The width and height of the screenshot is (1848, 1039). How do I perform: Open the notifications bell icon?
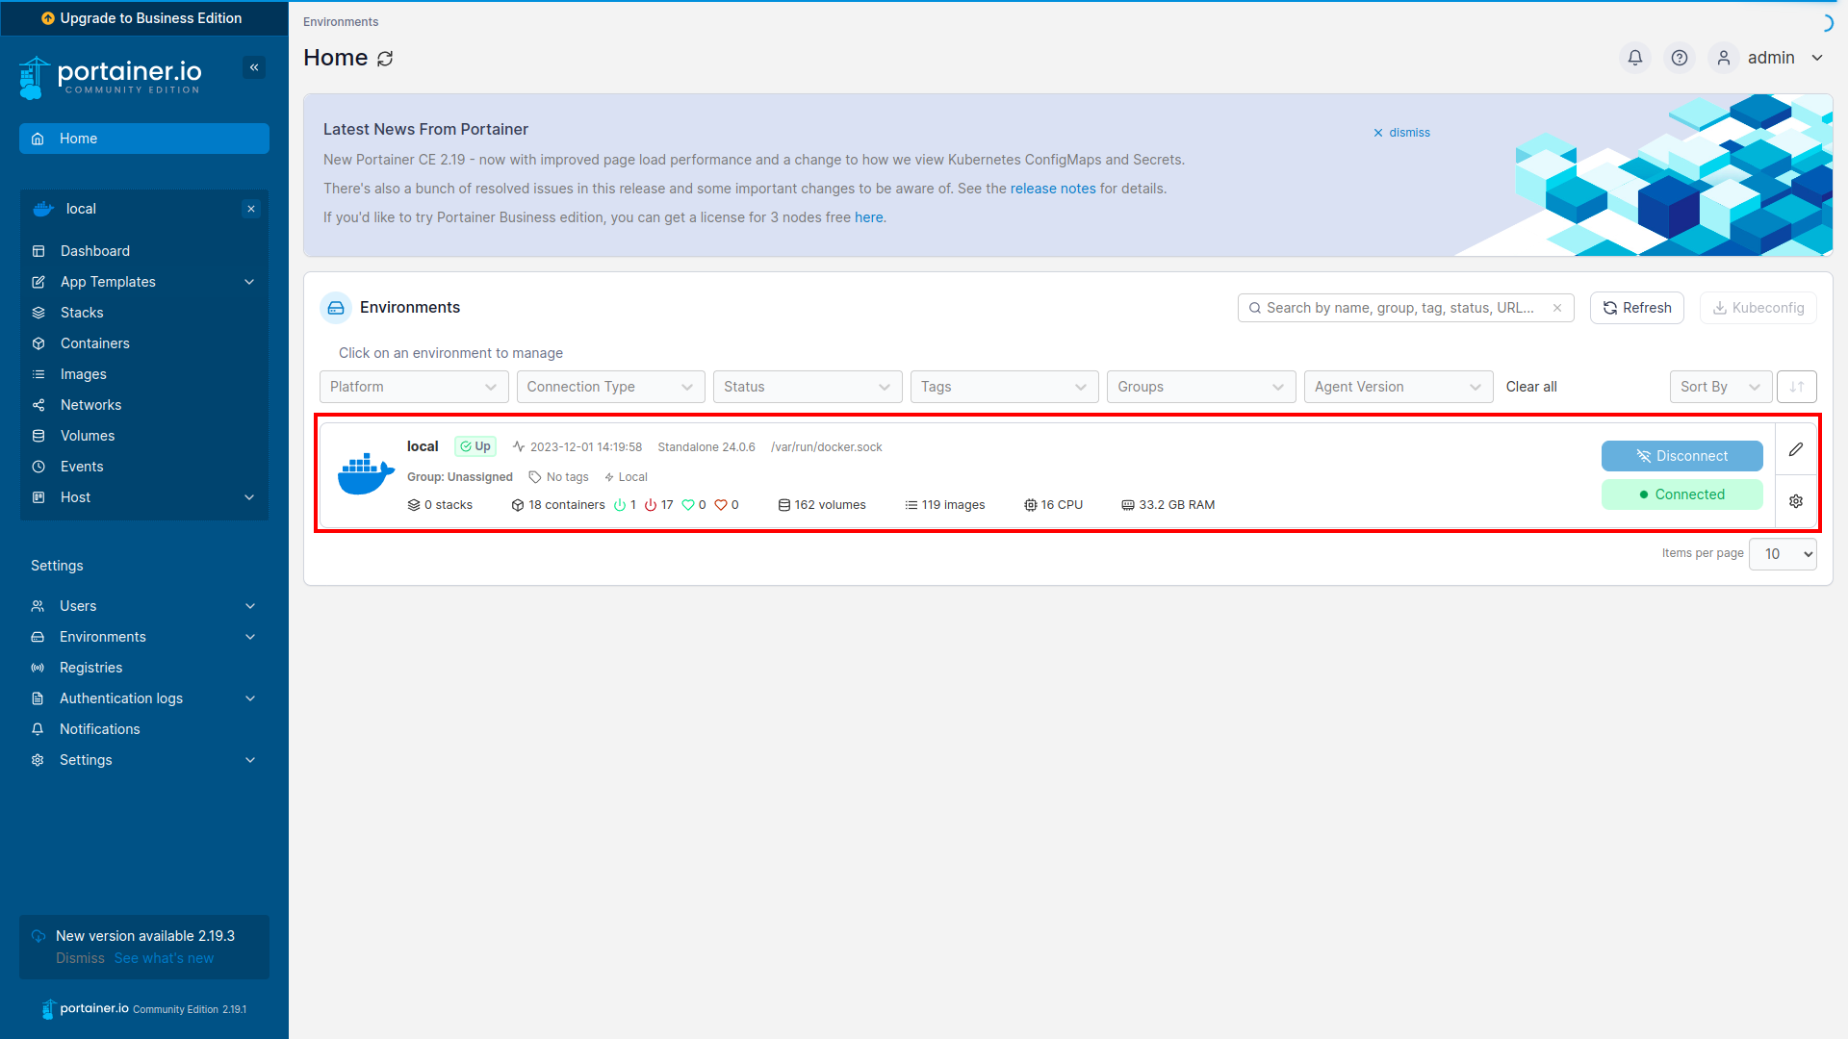coord(1634,58)
